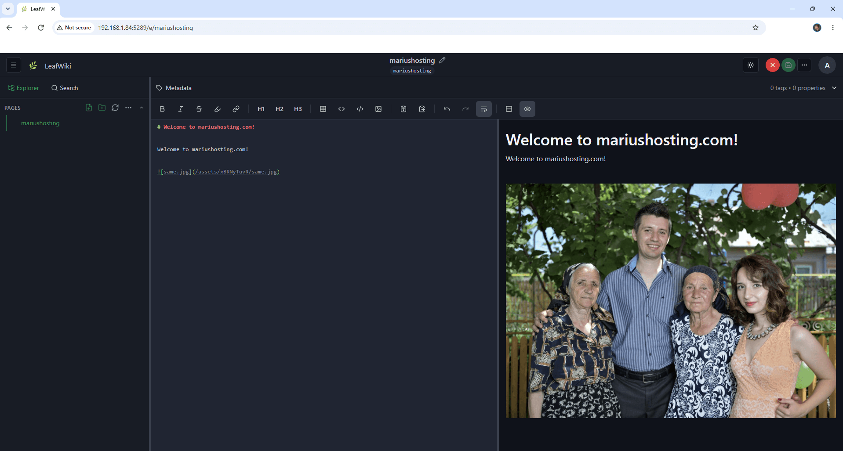
Task: Undo the last edit
Action: click(x=447, y=109)
